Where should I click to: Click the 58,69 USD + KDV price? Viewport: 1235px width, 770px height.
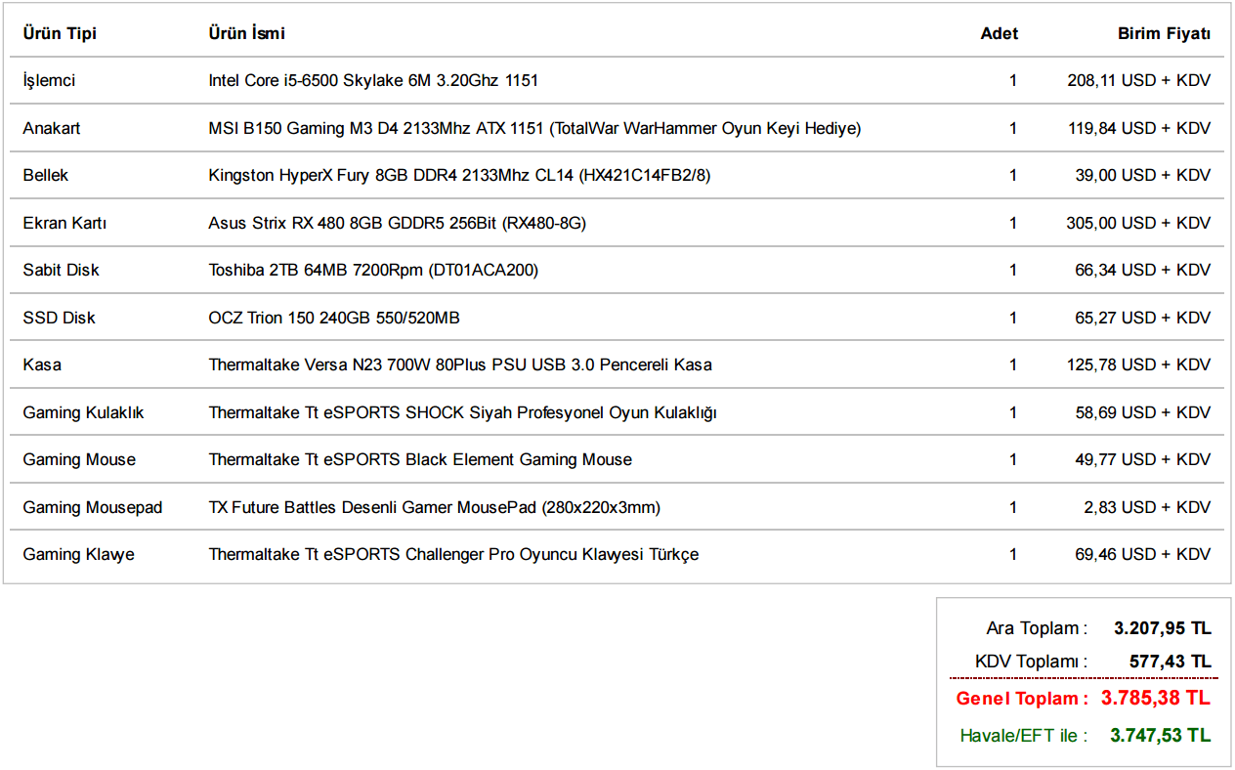pyautogui.click(x=1143, y=412)
